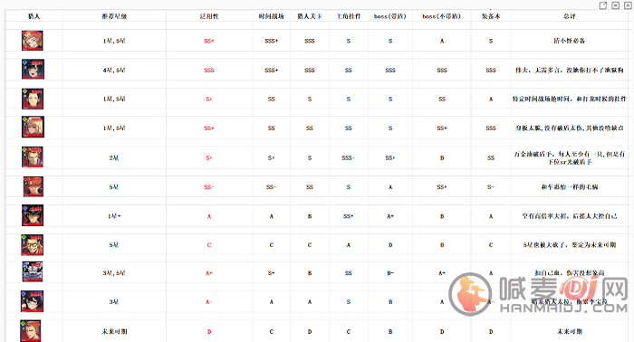Click the 时间战场 column header
Image resolution: width=634 pixels, height=342 pixels.
[x=272, y=16]
